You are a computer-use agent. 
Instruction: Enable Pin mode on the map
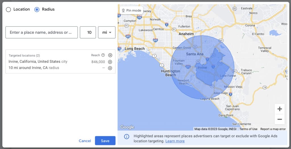pos(131,10)
